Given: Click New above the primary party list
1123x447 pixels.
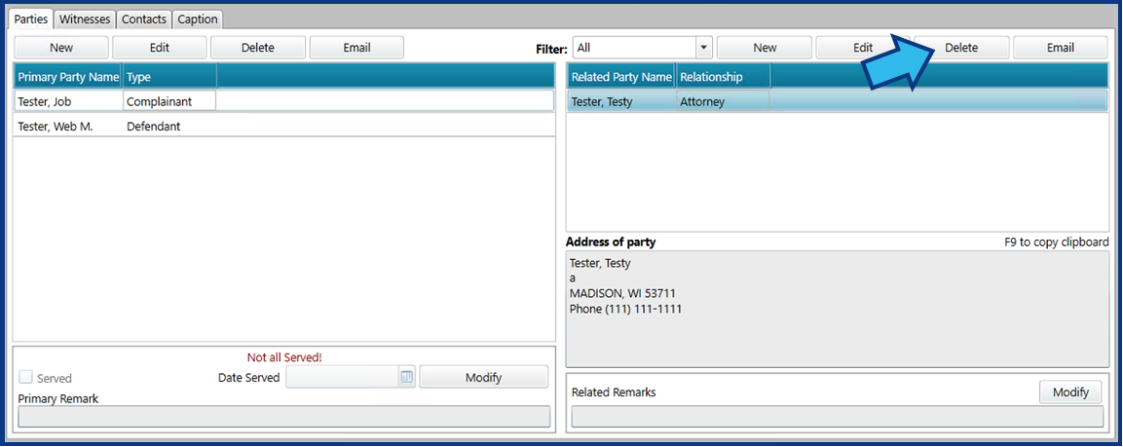Looking at the screenshot, I should point(61,48).
